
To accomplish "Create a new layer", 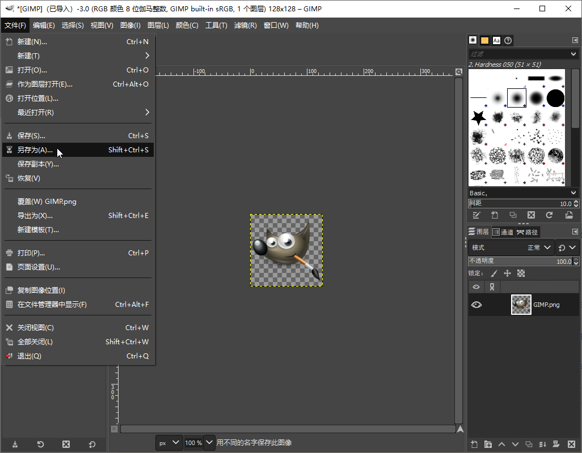I will [x=474, y=445].
